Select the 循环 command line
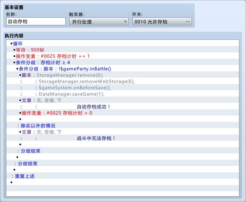246x202 pixels. pyautogui.click(x=123, y=43)
